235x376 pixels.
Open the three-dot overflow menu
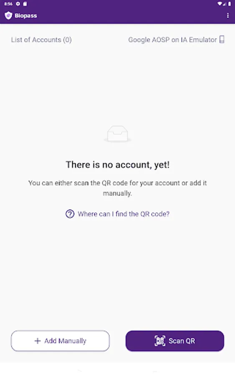227,15
